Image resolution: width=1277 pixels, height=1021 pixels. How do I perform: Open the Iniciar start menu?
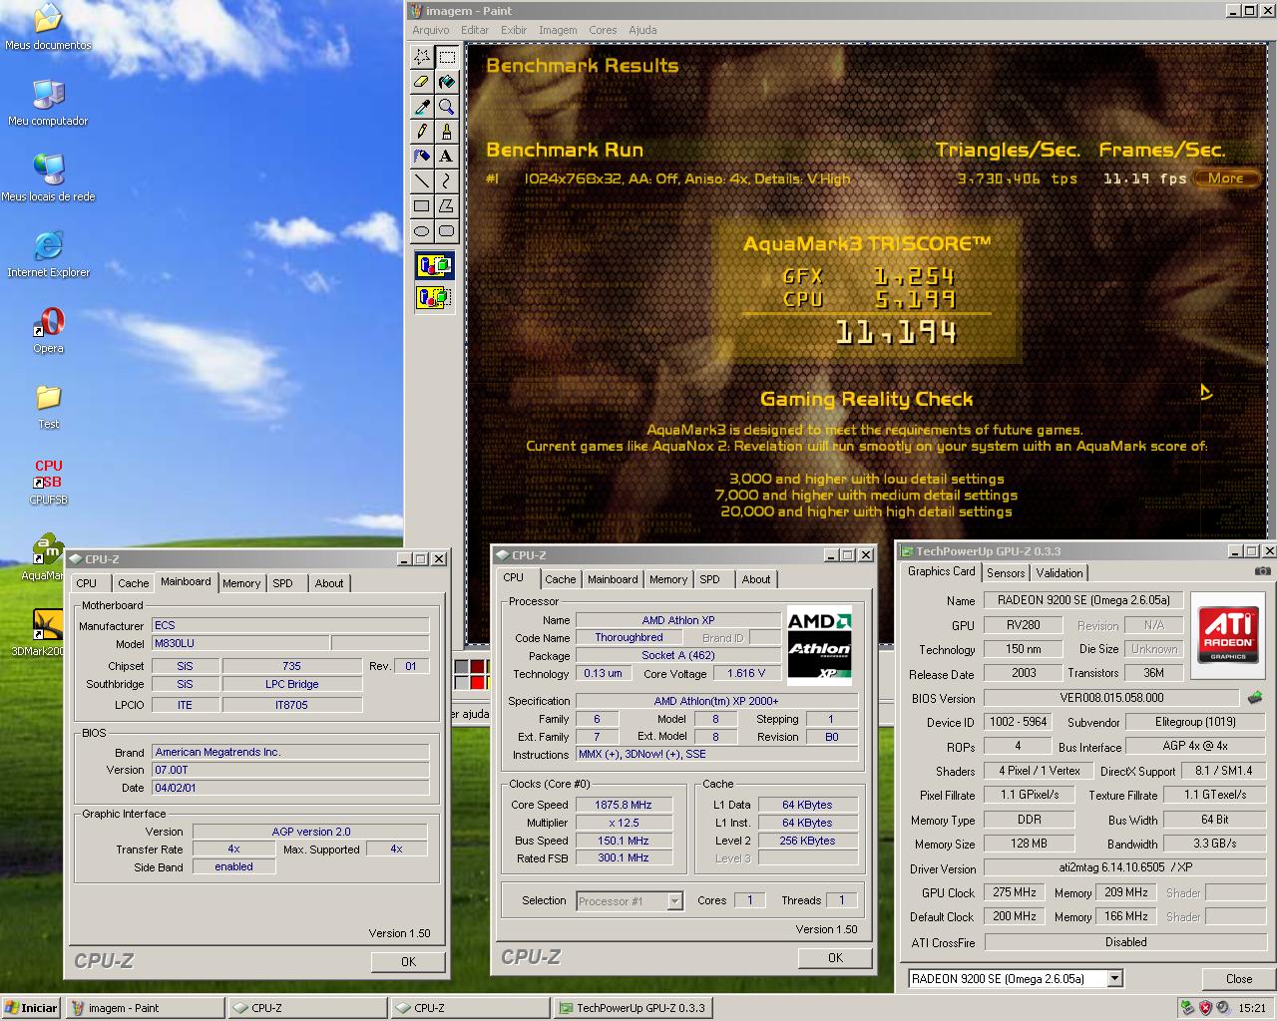coord(32,1008)
